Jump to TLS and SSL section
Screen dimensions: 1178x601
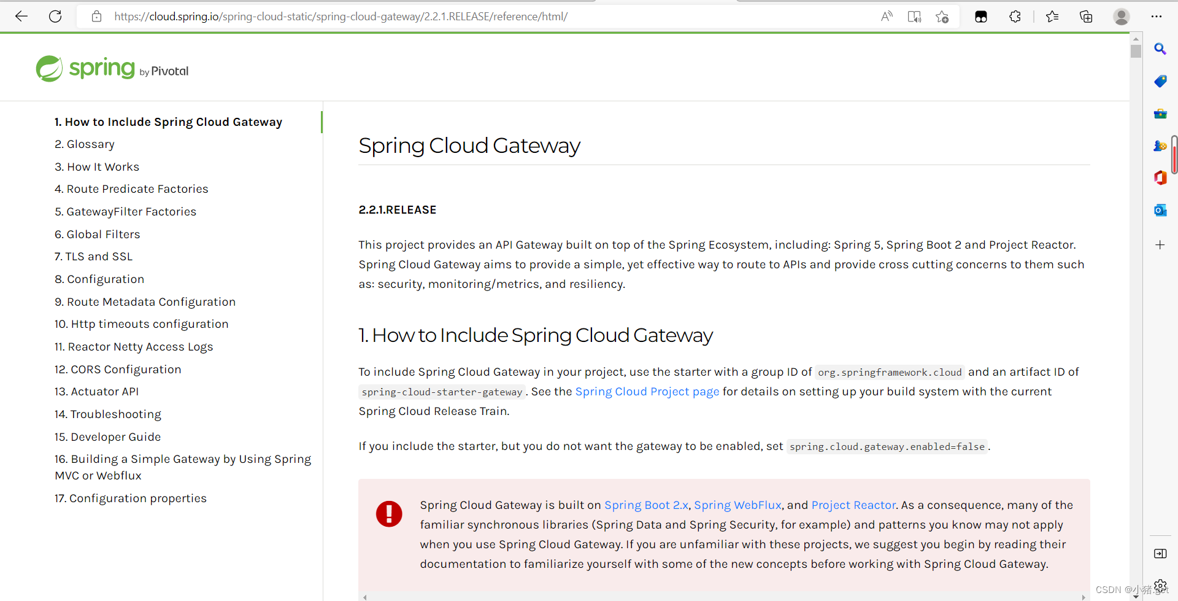pyautogui.click(x=93, y=257)
